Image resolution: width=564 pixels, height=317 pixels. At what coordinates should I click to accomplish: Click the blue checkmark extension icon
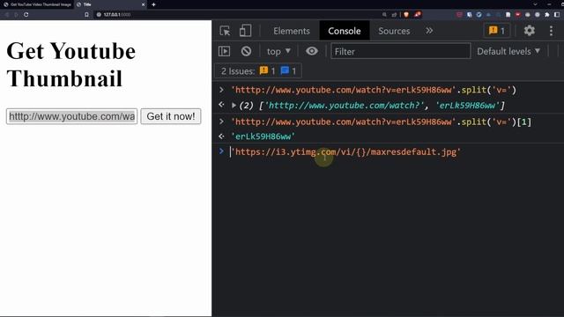[x=479, y=15]
